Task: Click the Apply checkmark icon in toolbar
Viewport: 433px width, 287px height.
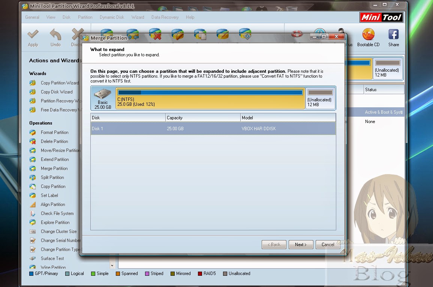Action: click(x=33, y=34)
